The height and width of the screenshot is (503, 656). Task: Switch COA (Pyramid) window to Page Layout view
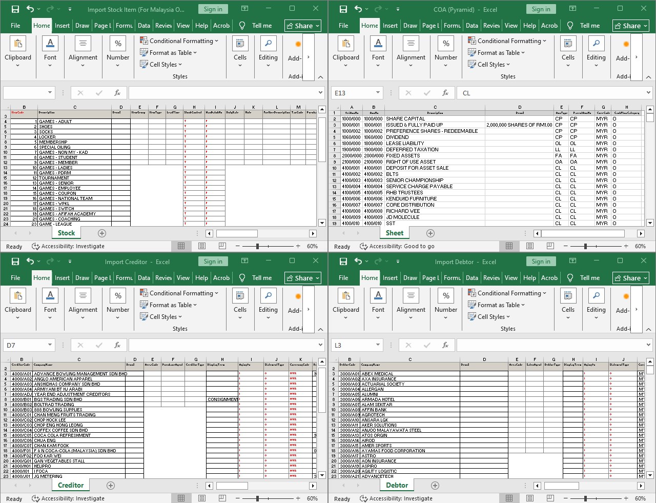point(530,246)
